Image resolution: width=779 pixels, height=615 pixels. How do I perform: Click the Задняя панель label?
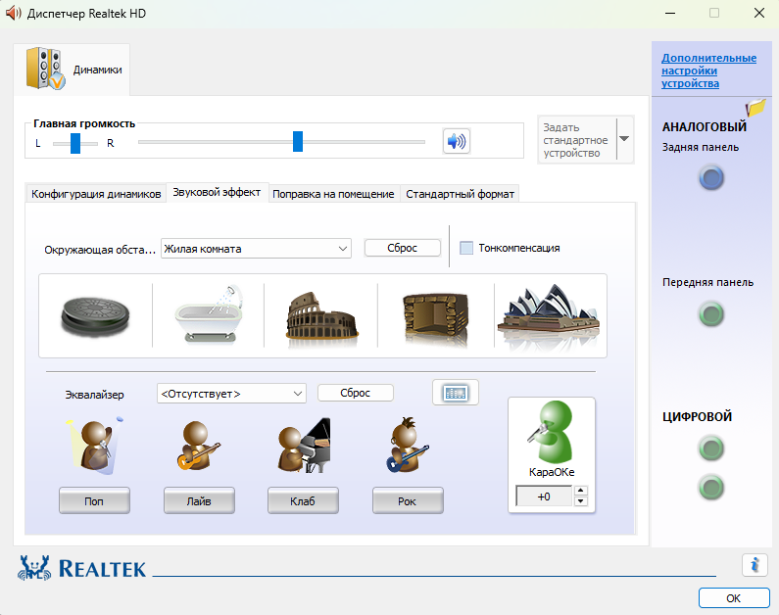pos(700,148)
